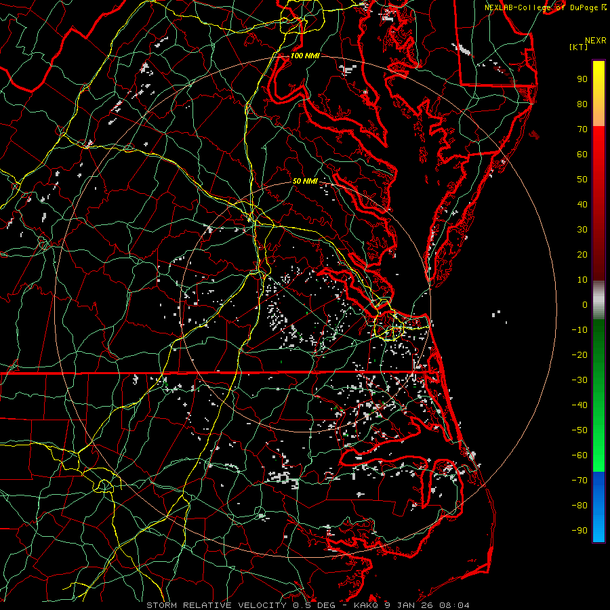Click the 9 JAN 26 date in the caption
Image resolution: width=610 pixels, height=610 pixels.
click(409, 605)
